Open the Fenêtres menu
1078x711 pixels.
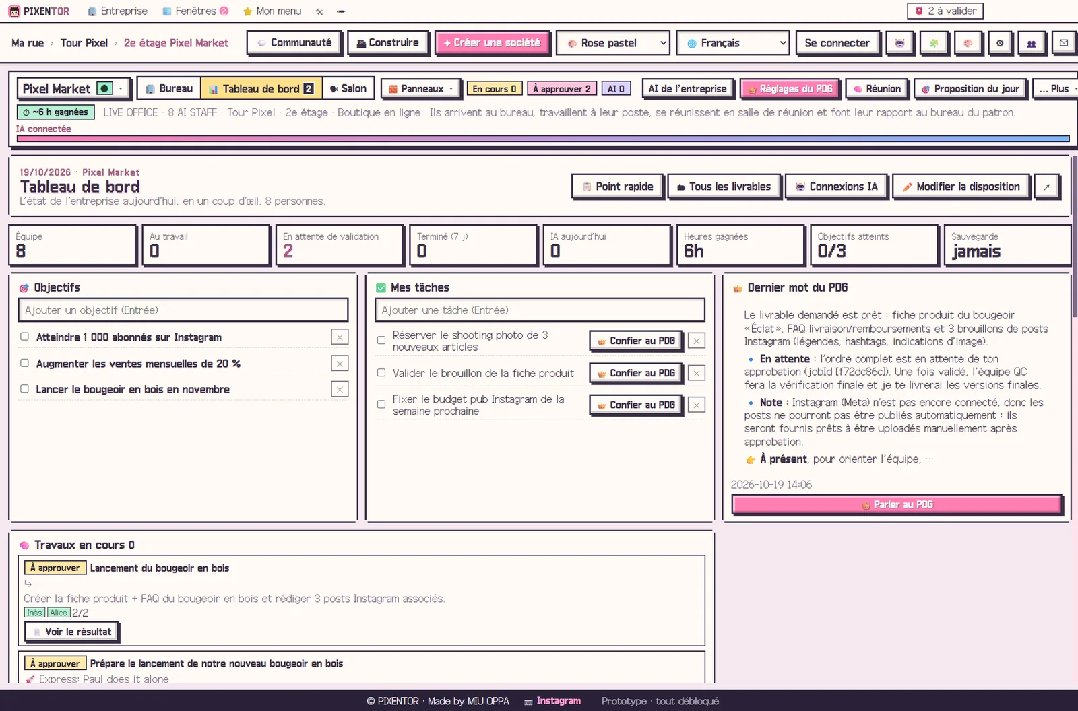tap(195, 11)
